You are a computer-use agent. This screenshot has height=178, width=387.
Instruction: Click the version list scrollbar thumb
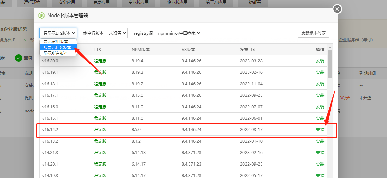330,64
